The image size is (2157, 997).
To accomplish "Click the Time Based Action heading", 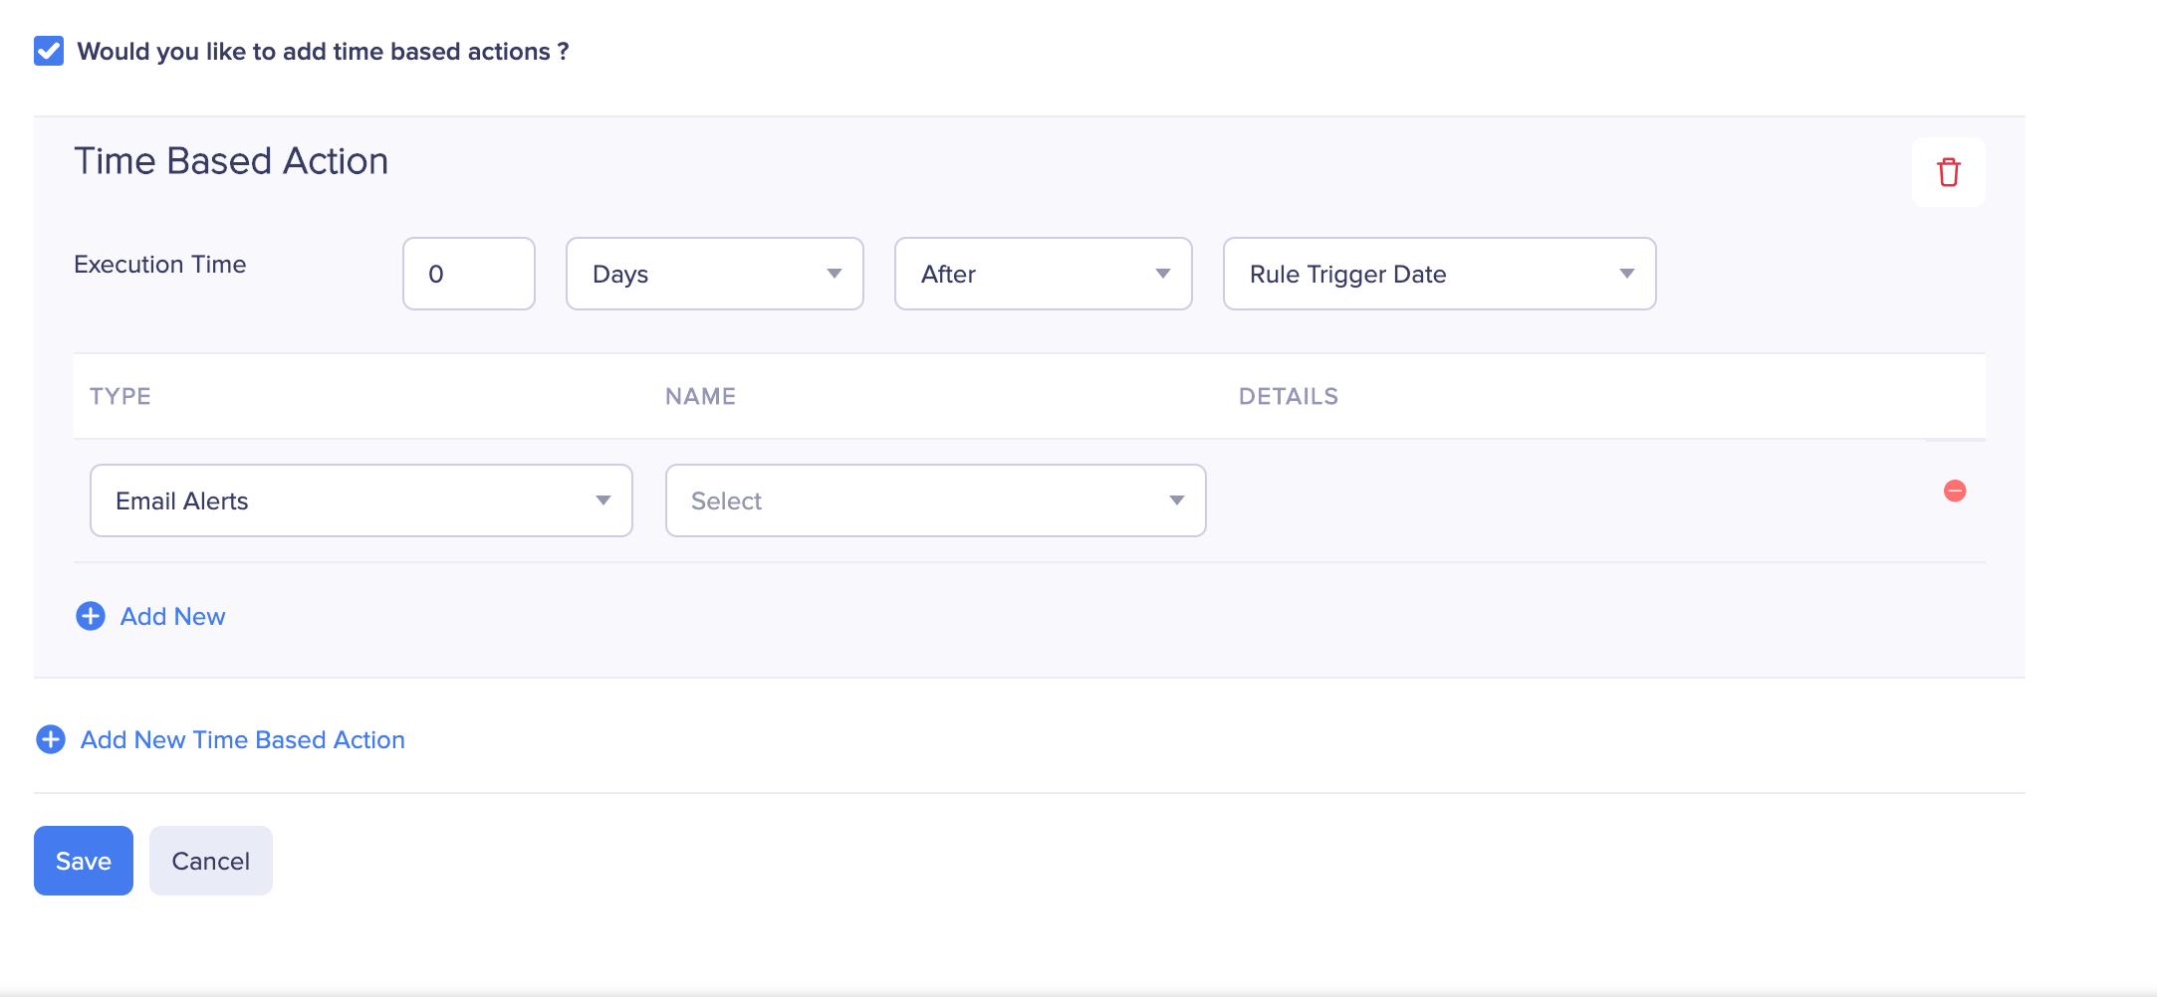I will point(231,160).
